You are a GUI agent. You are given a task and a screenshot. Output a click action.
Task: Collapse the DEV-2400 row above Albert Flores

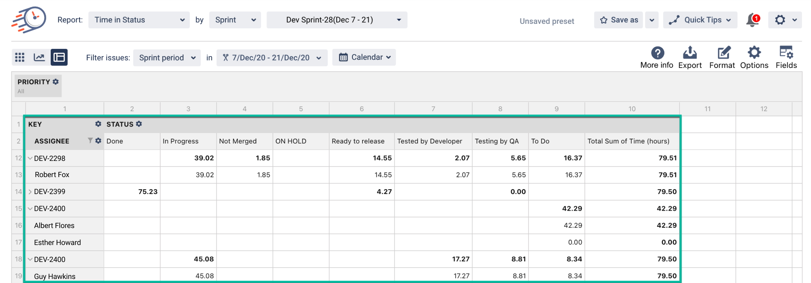pos(30,209)
